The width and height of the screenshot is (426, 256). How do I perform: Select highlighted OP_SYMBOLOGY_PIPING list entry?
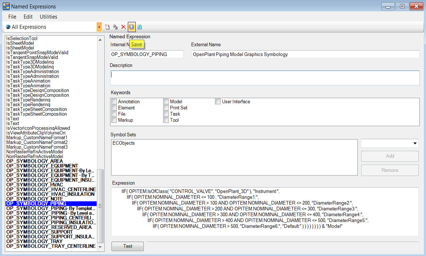51,204
